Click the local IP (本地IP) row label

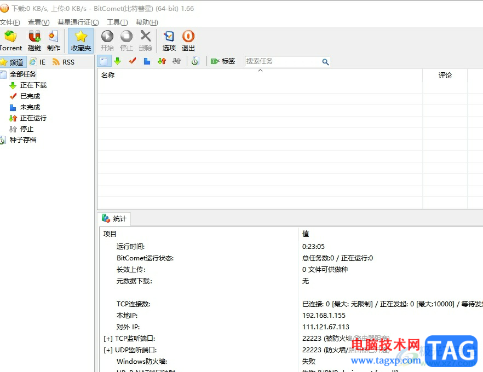[127, 316]
